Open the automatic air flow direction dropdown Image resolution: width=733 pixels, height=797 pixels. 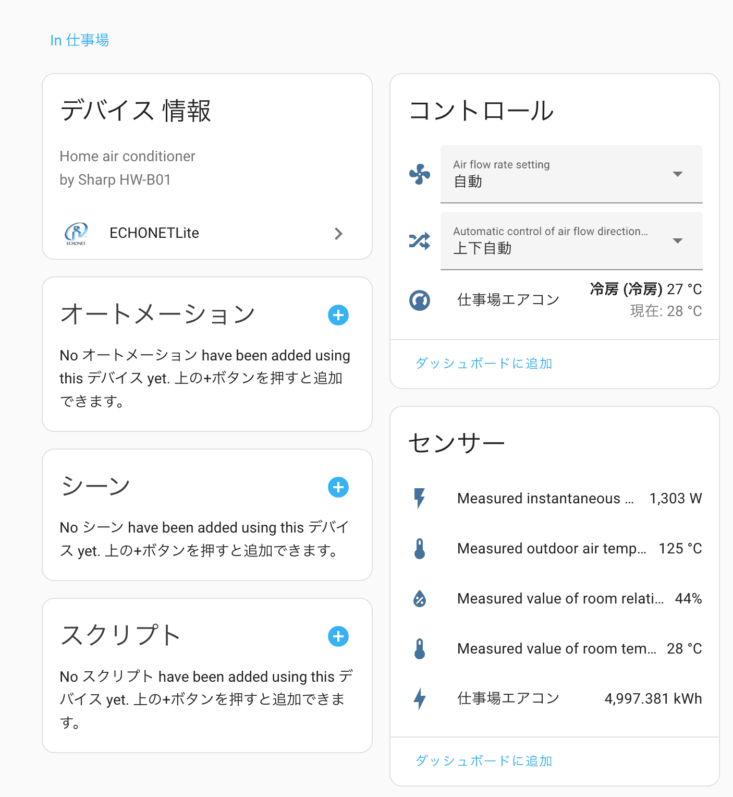coord(571,241)
